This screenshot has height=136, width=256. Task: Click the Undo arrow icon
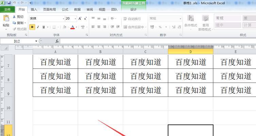click(14, 3)
